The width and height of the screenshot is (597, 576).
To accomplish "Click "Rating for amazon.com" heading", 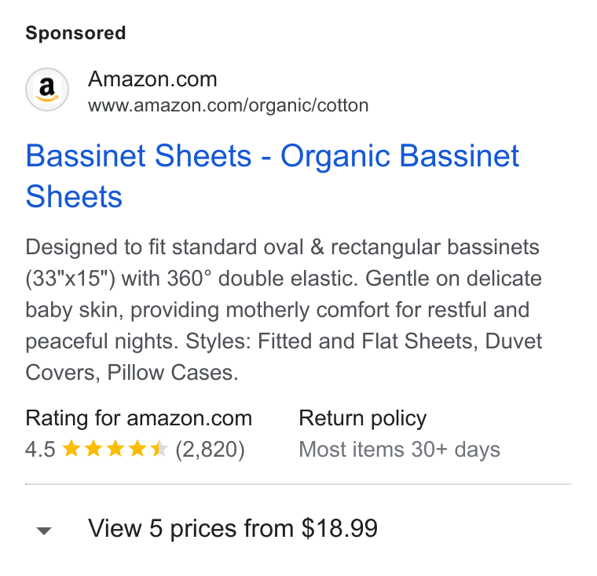I will 138,418.
